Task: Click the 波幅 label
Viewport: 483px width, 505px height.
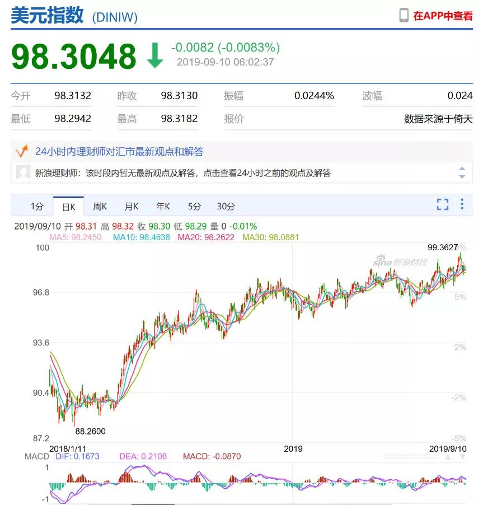Action: click(x=372, y=96)
